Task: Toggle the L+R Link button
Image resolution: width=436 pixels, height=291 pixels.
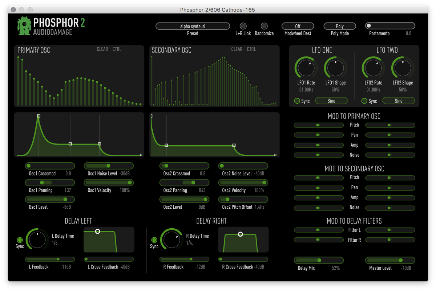Action: pyautogui.click(x=243, y=26)
